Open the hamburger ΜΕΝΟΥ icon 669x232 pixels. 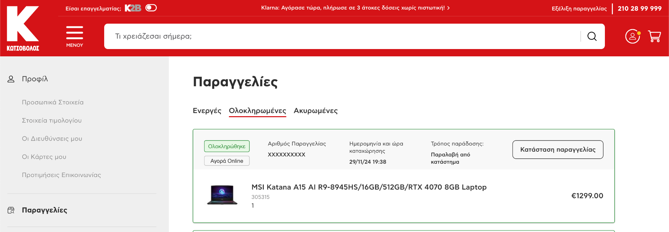click(75, 36)
